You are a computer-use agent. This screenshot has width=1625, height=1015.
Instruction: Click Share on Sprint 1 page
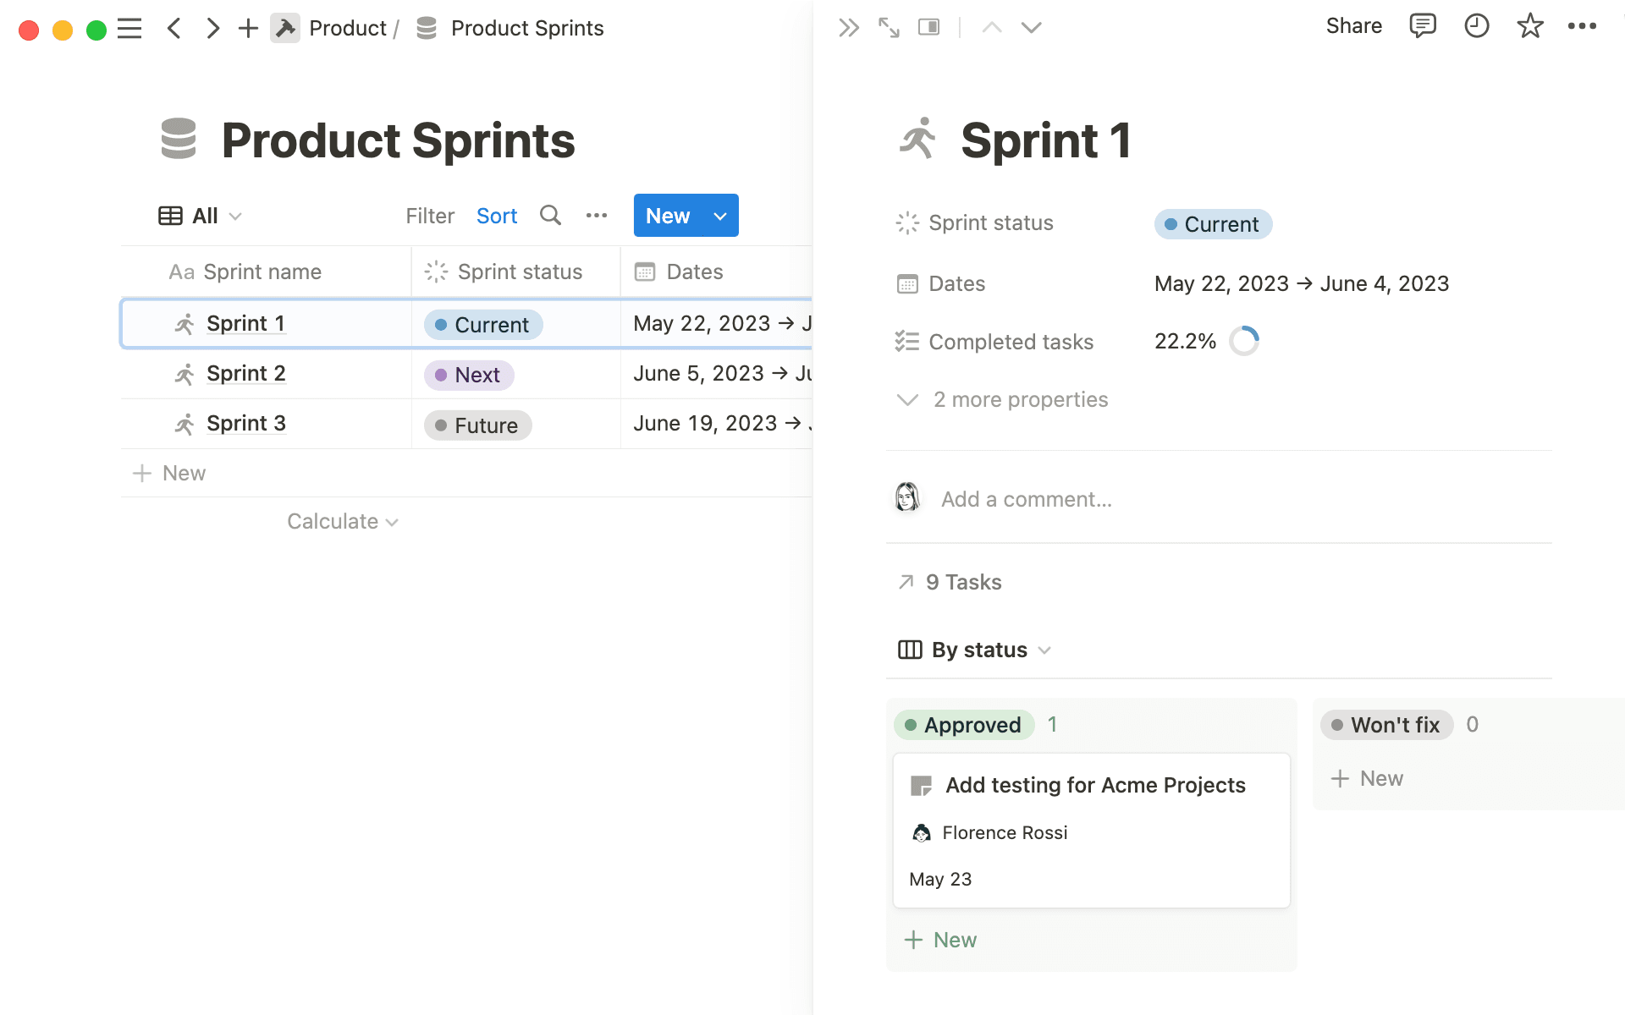tap(1353, 26)
